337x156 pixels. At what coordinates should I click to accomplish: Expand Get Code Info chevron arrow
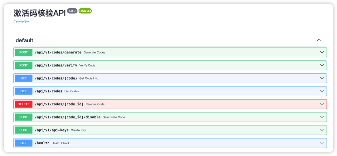322,78
